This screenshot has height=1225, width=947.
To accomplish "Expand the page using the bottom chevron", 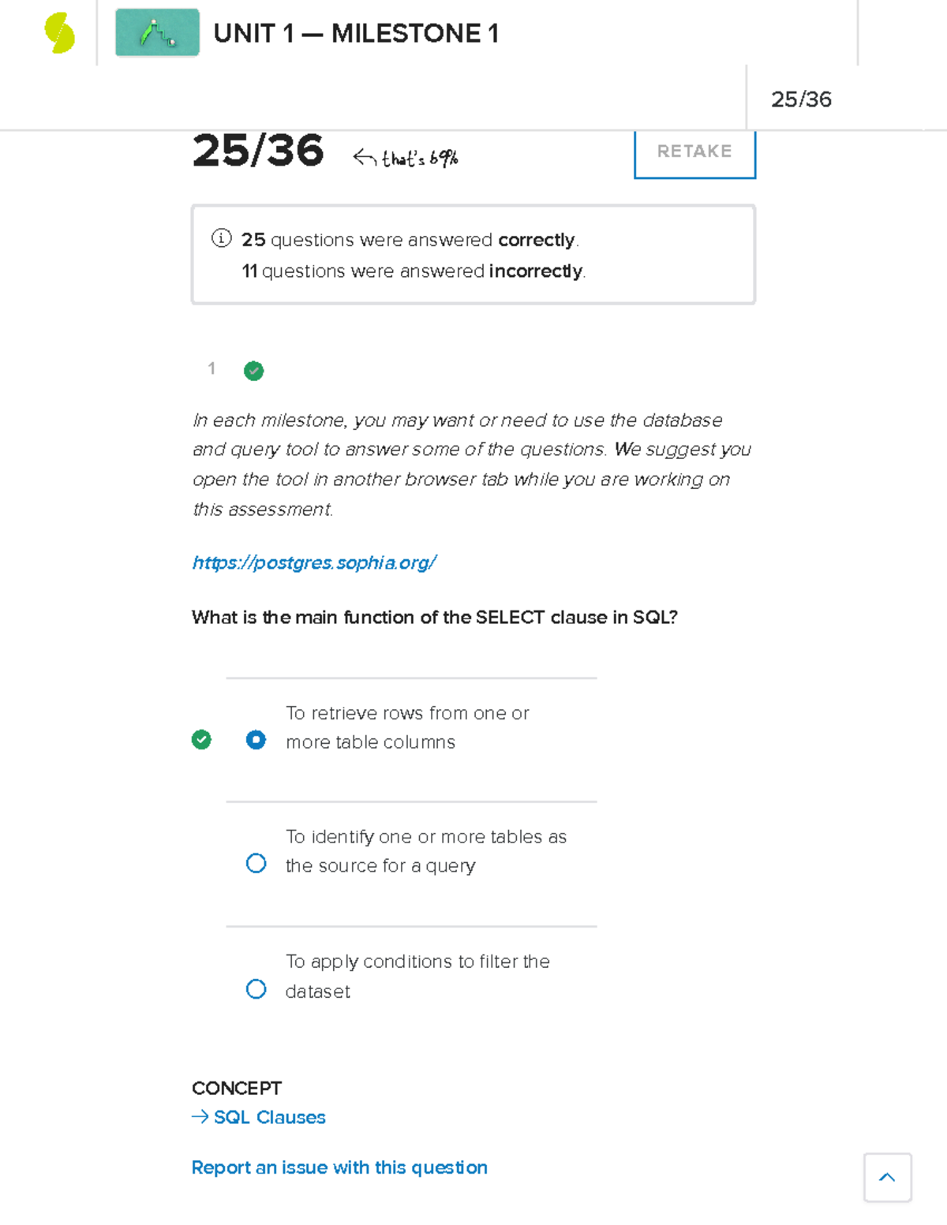I will coord(887,1178).
